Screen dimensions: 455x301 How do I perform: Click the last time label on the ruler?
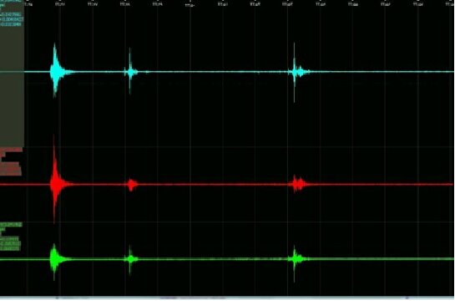coord(450,4)
